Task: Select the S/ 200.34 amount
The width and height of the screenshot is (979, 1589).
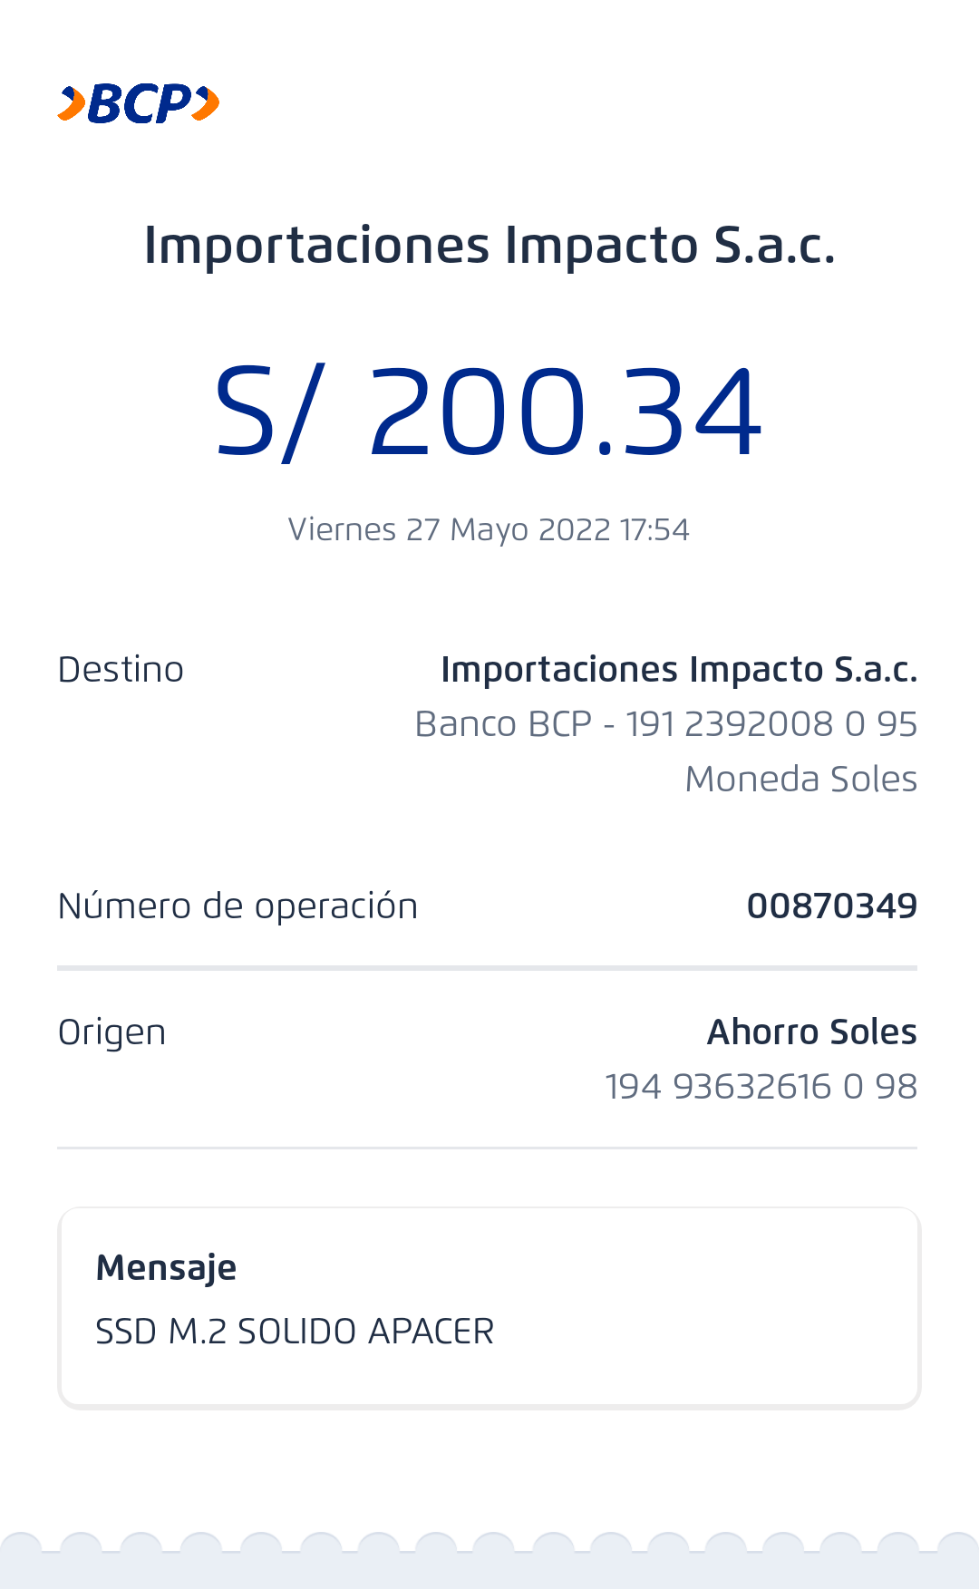Action: click(x=489, y=411)
